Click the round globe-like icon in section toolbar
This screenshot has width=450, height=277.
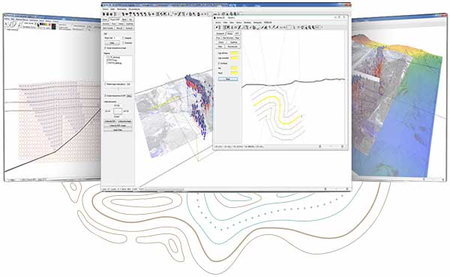point(253,27)
